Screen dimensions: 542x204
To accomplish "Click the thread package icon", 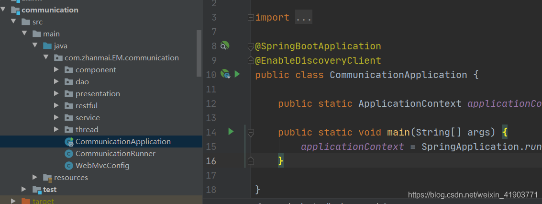I will [69, 130].
